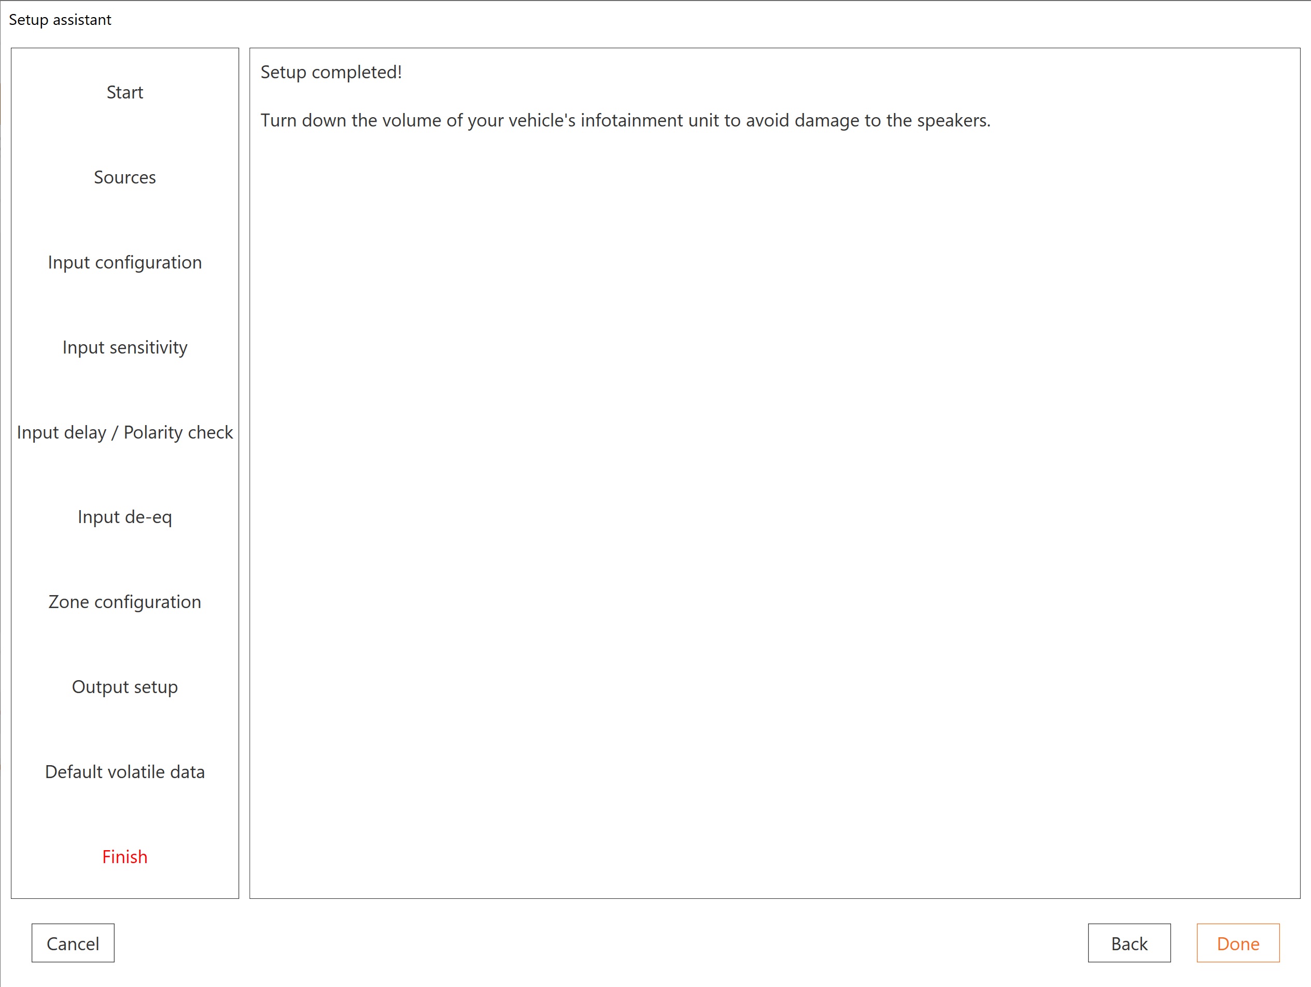The image size is (1311, 987).
Task: Select the Input configuration step
Action: pyautogui.click(x=124, y=262)
